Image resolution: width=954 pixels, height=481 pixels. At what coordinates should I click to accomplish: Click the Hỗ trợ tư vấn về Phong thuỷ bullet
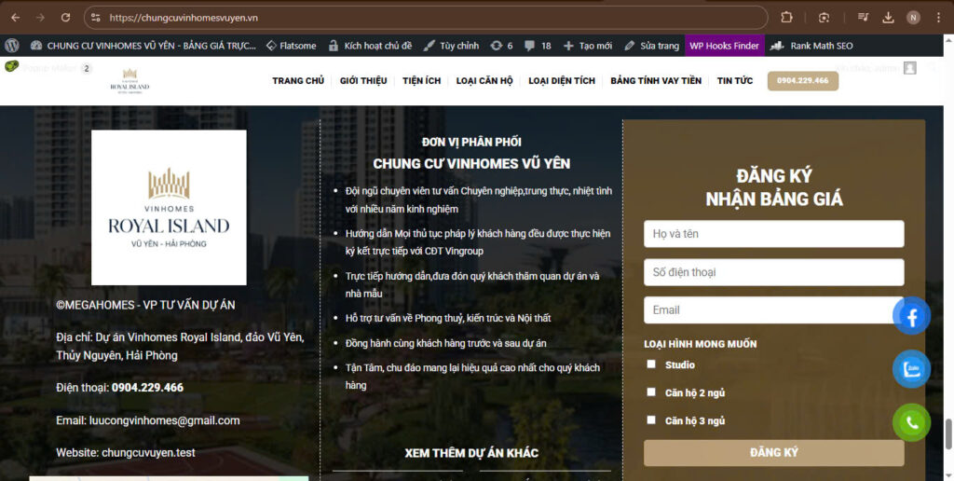(448, 319)
